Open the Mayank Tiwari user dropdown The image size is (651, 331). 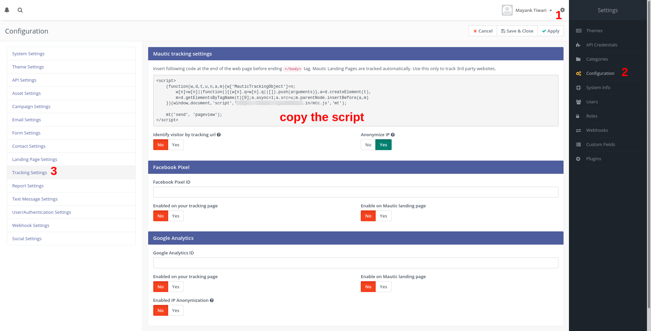[532, 10]
